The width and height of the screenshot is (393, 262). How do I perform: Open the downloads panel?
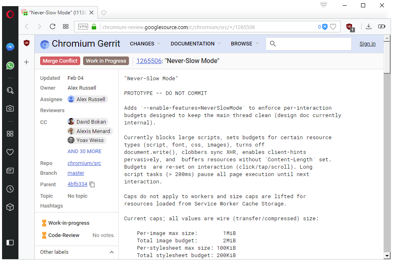368,26
